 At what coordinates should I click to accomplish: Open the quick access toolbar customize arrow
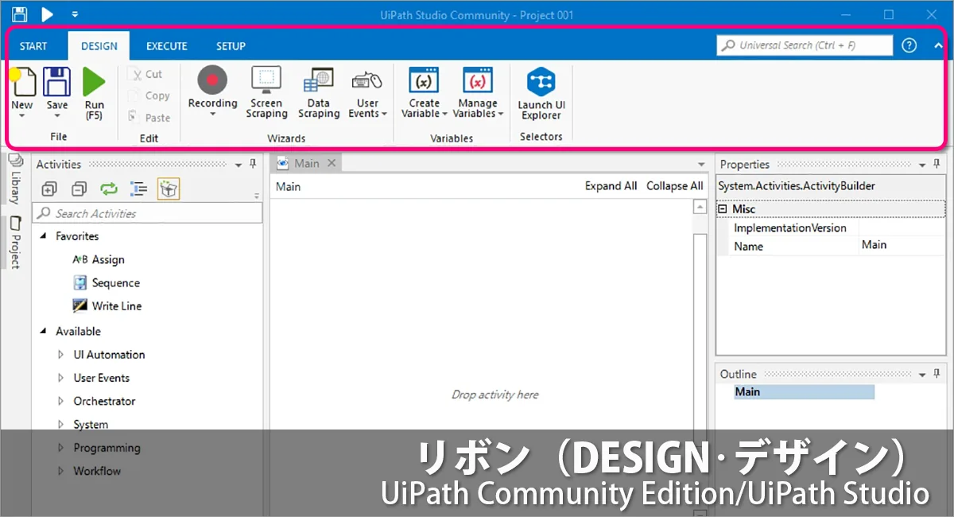(x=75, y=14)
